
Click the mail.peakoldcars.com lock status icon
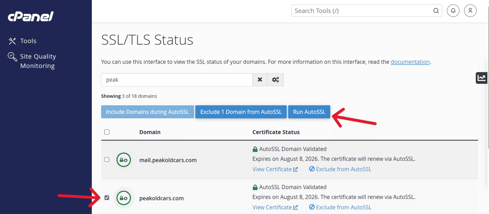124,160
